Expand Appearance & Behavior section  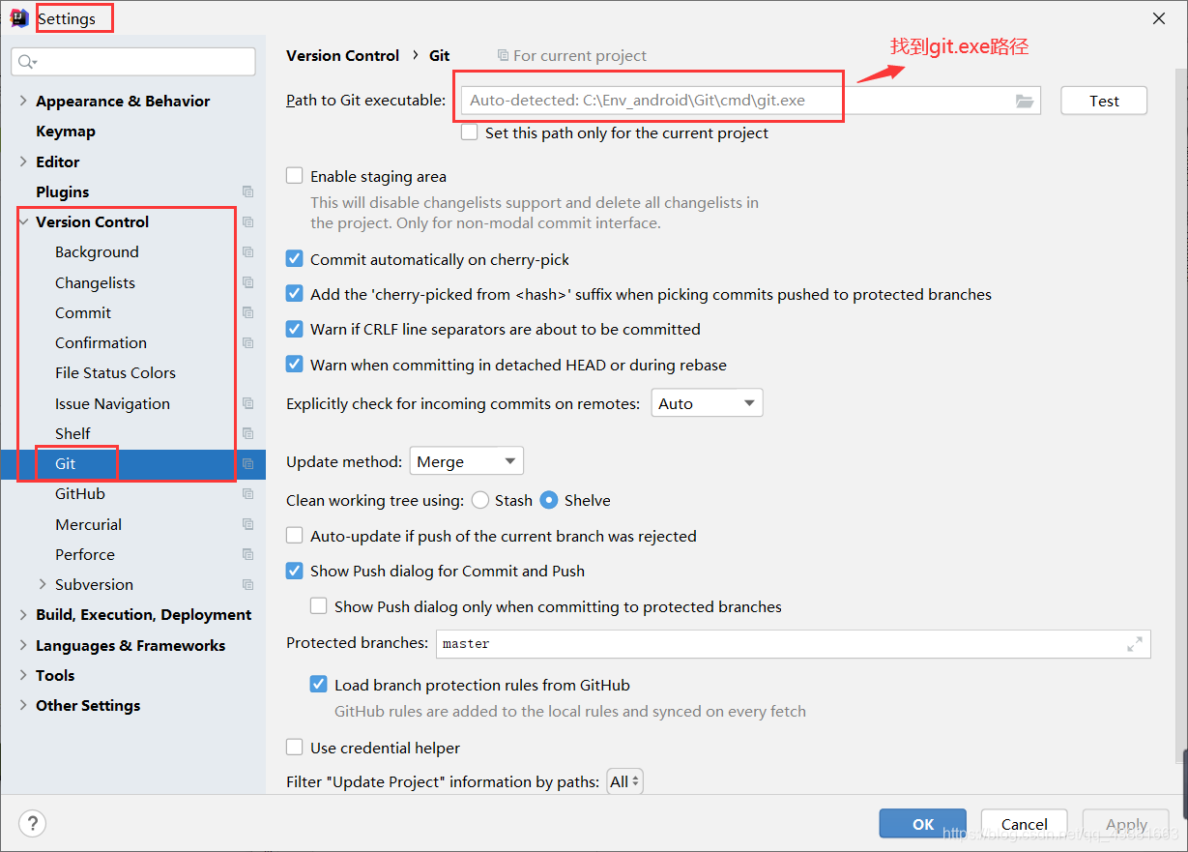click(x=23, y=101)
